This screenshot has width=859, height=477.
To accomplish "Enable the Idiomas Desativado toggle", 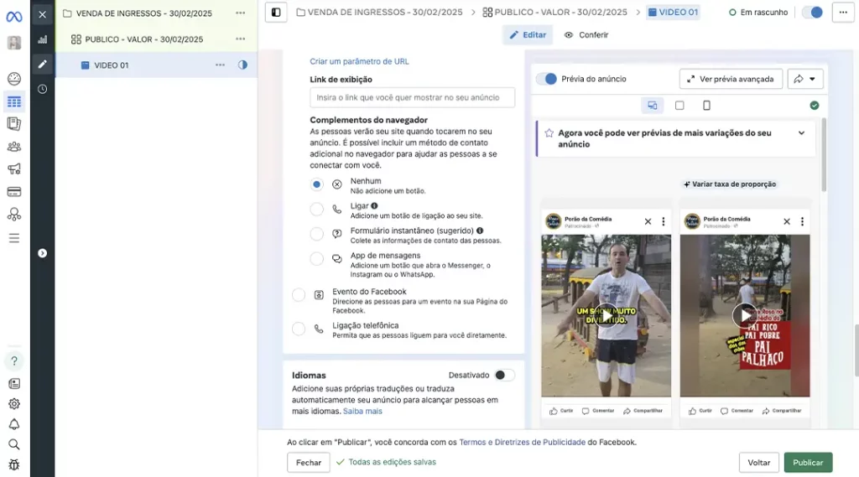I will [503, 376].
